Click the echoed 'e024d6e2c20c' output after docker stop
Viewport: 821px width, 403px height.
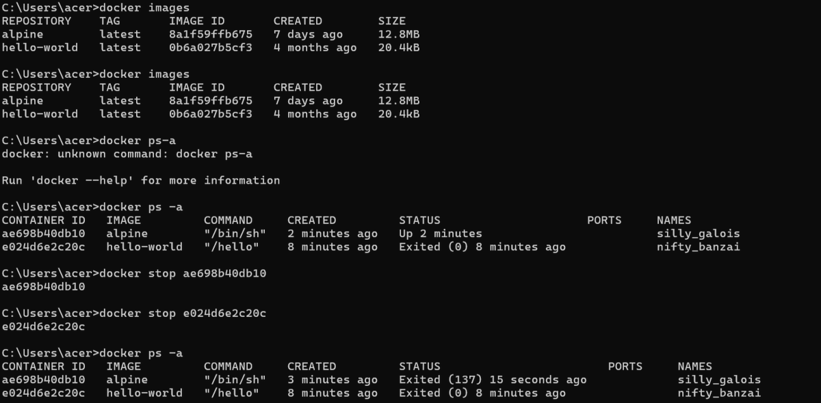(x=44, y=327)
